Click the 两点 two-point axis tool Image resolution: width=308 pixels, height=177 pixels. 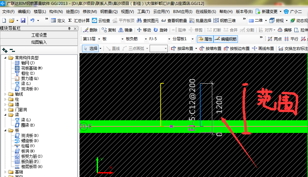coord(275,39)
